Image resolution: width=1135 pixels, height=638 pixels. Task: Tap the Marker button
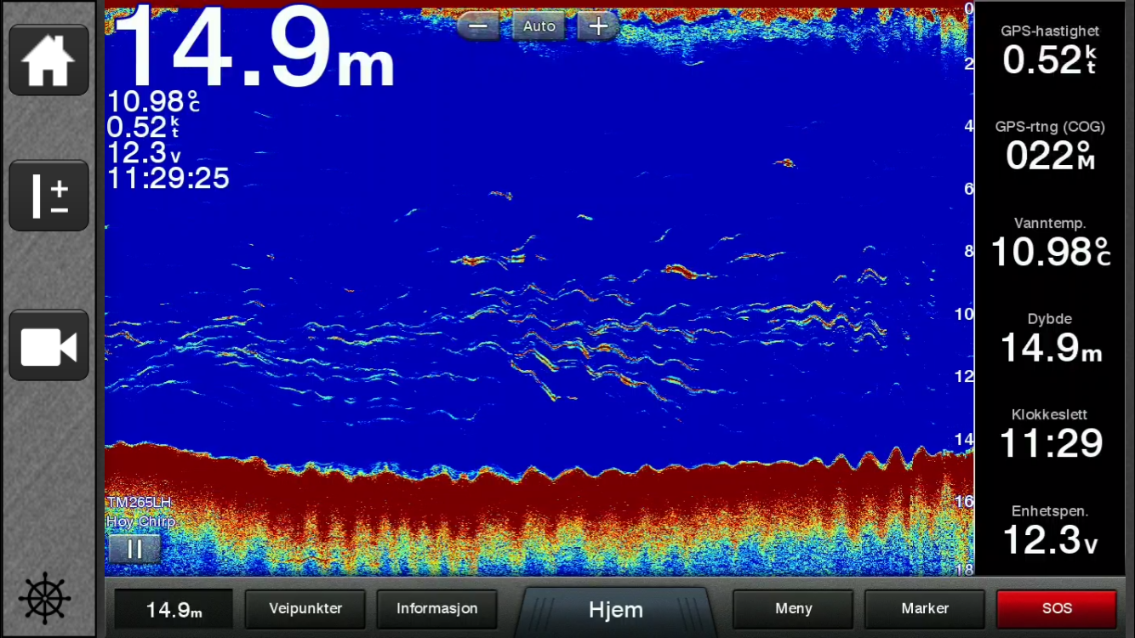click(925, 609)
